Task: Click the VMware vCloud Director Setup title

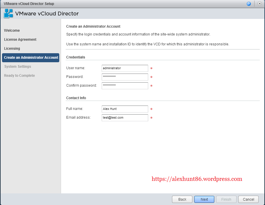Action: pyautogui.click(x=29, y=4)
